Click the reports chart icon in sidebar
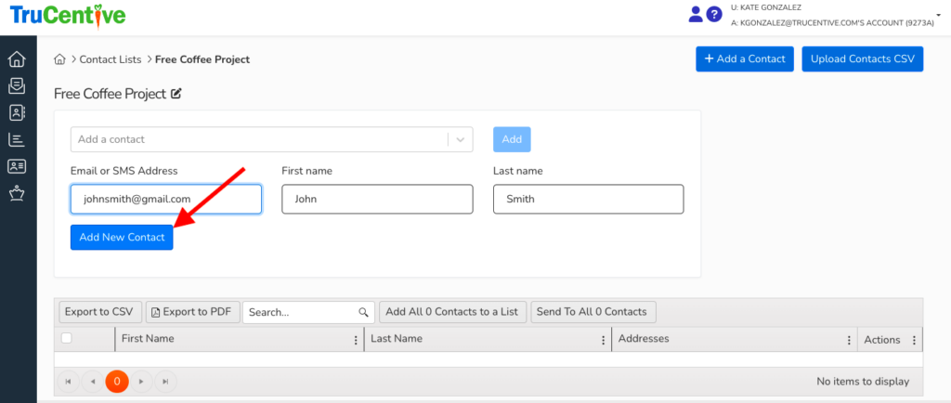The height and width of the screenshot is (403, 951). point(17,140)
